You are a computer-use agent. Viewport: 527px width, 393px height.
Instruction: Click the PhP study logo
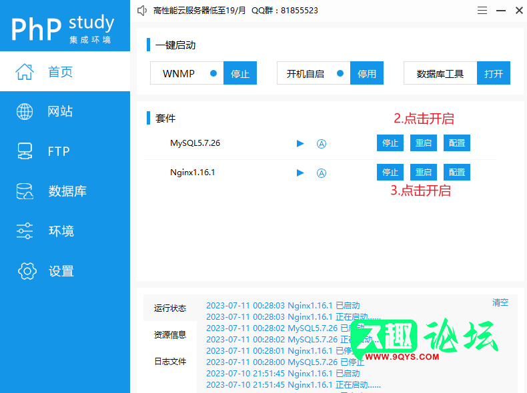point(63,29)
